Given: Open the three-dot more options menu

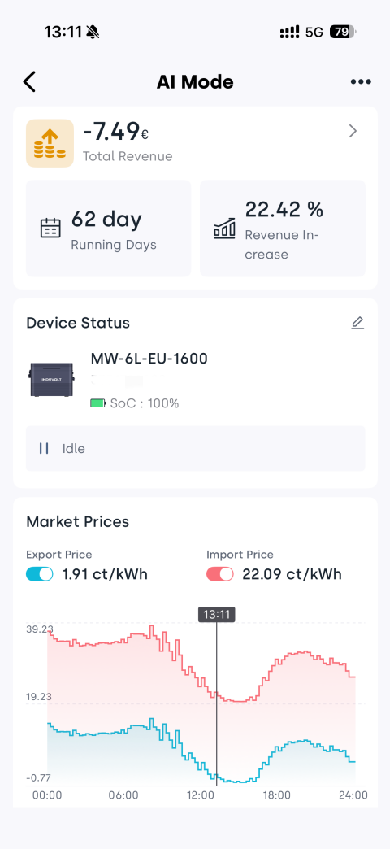Looking at the screenshot, I should (361, 82).
